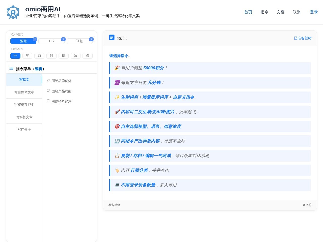
Task: Choose the 围绕品牌优势 instruction
Action: (x=62, y=81)
